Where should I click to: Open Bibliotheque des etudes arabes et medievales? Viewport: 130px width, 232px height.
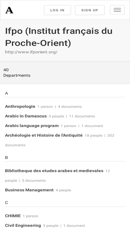(54, 171)
